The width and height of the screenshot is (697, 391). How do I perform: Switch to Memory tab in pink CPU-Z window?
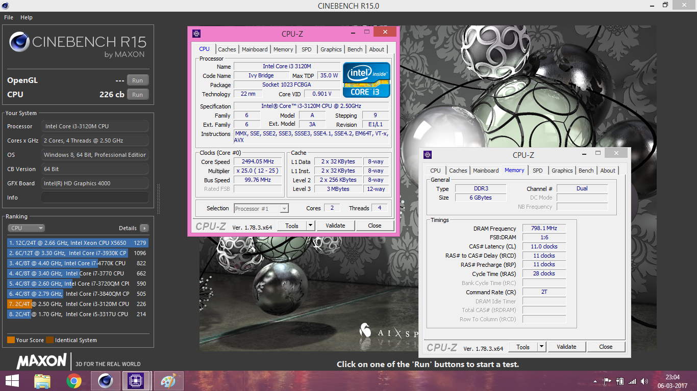point(283,49)
